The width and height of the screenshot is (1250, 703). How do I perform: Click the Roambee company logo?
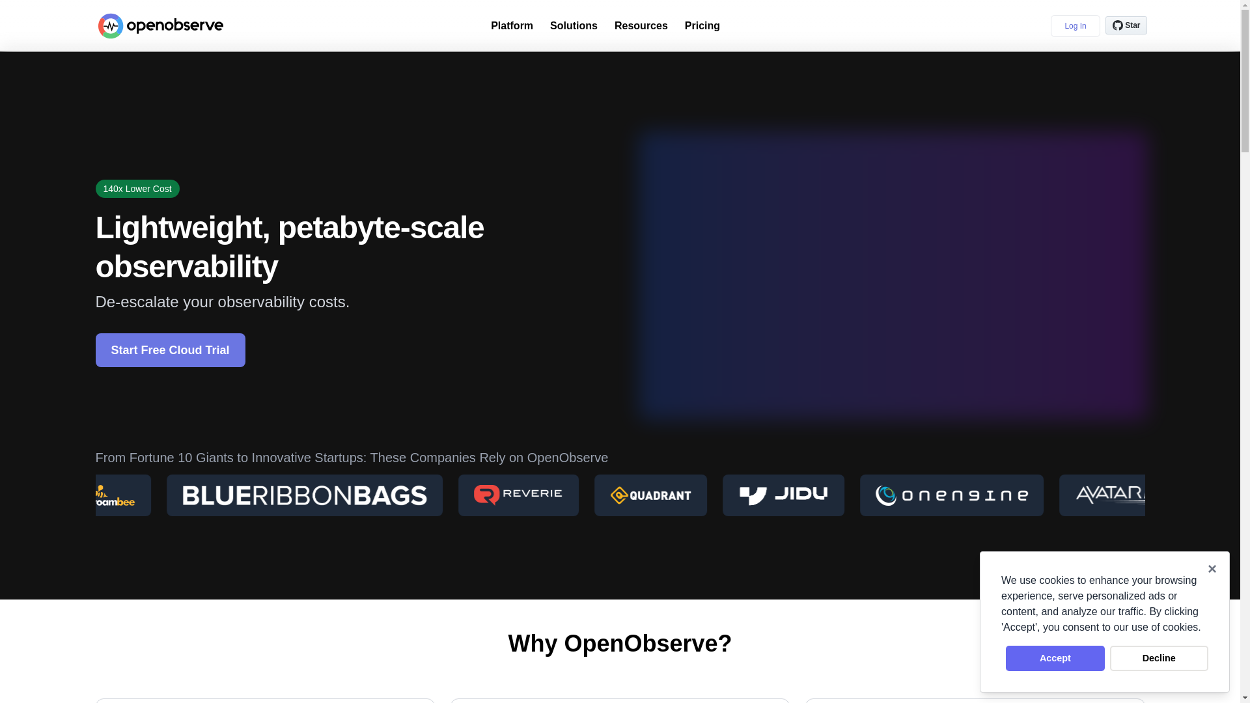pos(123,495)
